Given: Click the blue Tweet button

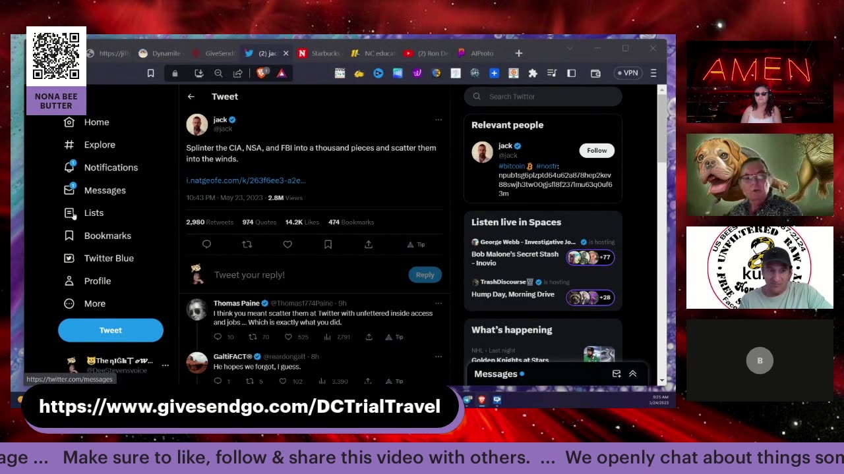Looking at the screenshot, I should pyautogui.click(x=111, y=330).
